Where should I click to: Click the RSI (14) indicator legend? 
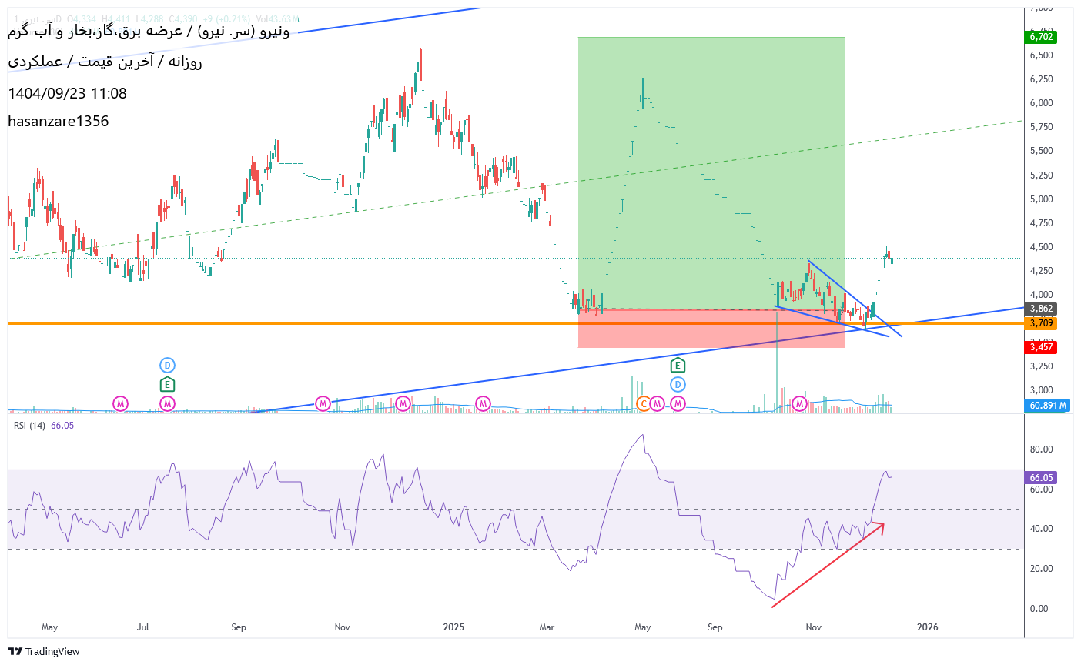pyautogui.click(x=31, y=426)
